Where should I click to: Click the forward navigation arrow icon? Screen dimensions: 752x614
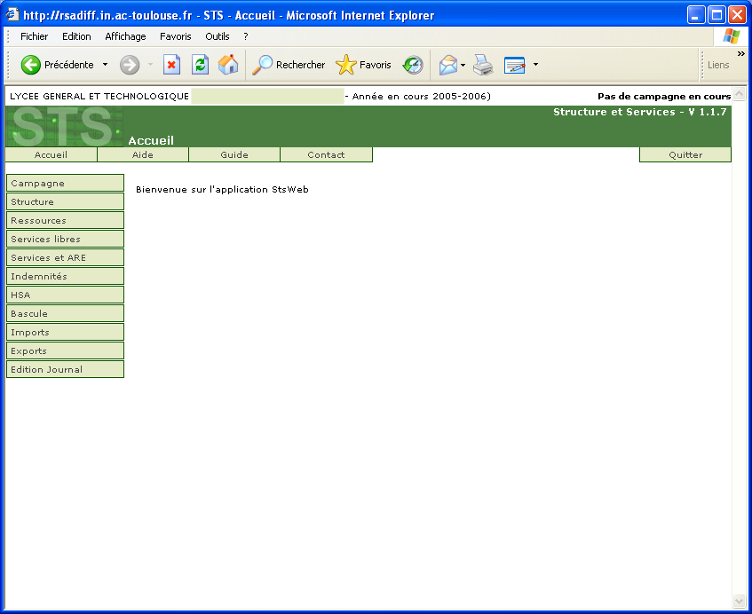[130, 65]
